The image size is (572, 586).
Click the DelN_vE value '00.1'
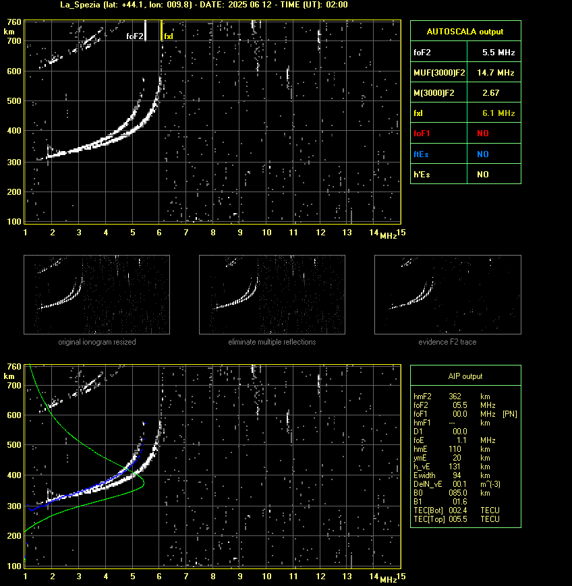[x=460, y=484]
